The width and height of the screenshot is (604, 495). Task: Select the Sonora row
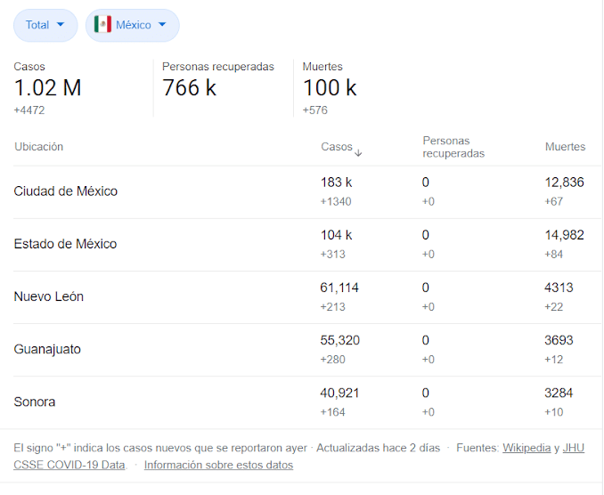coord(35,402)
